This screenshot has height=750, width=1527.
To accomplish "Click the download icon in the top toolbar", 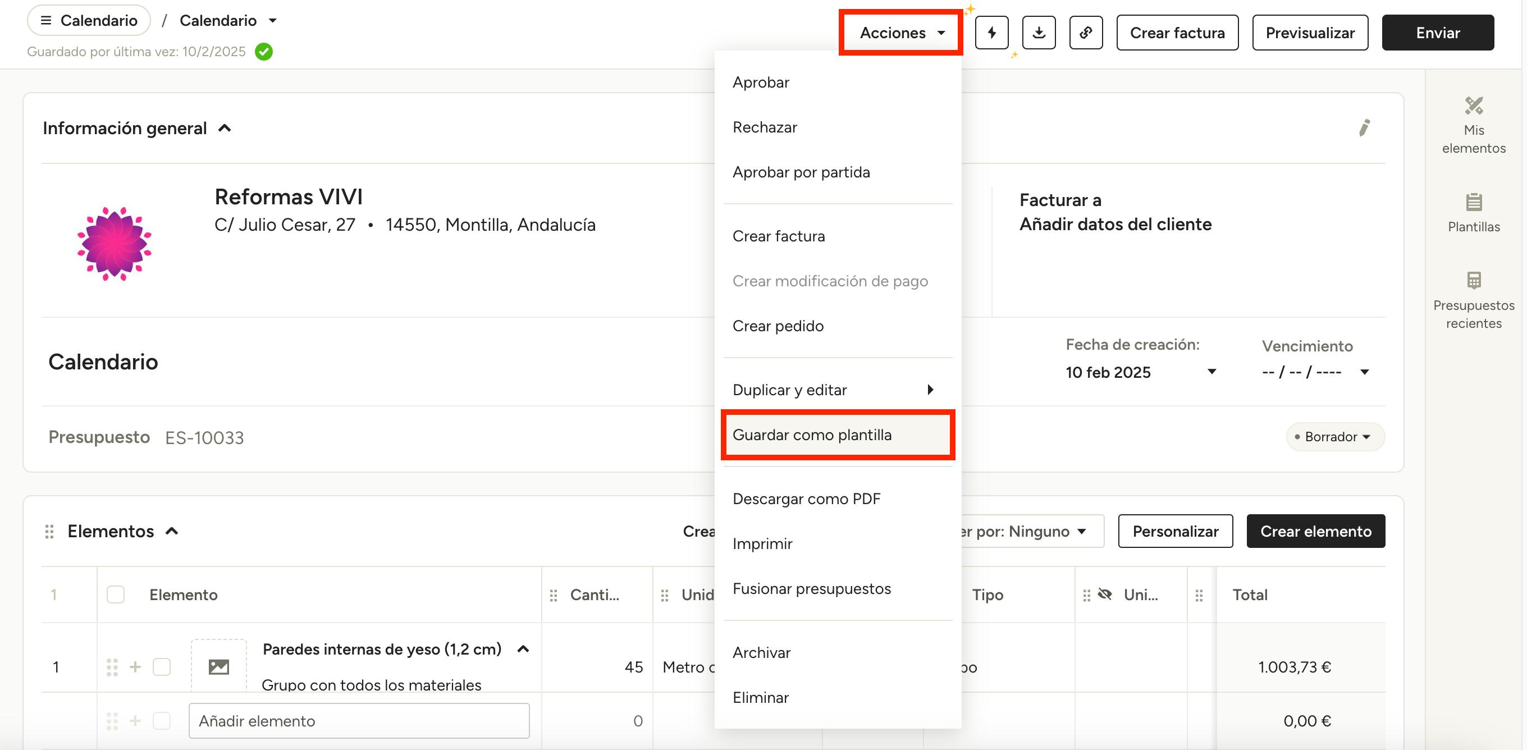I will (1039, 33).
